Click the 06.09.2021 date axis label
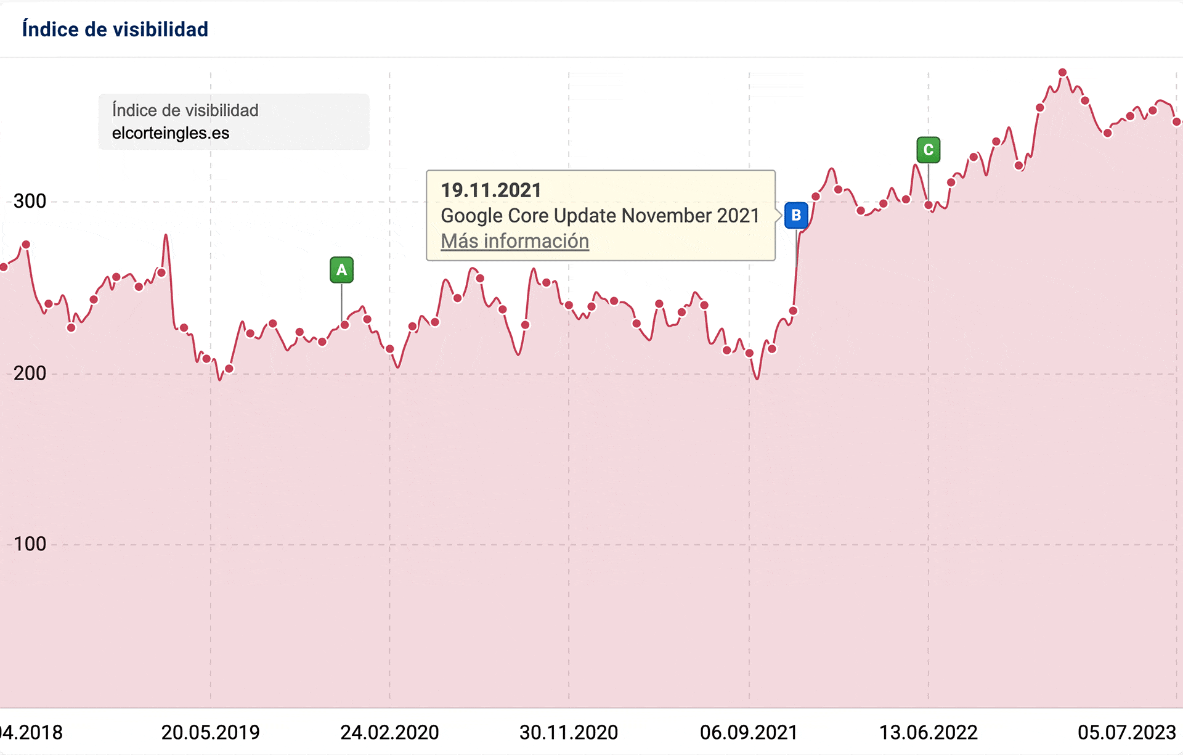The height and width of the screenshot is (755, 1183). (x=749, y=732)
